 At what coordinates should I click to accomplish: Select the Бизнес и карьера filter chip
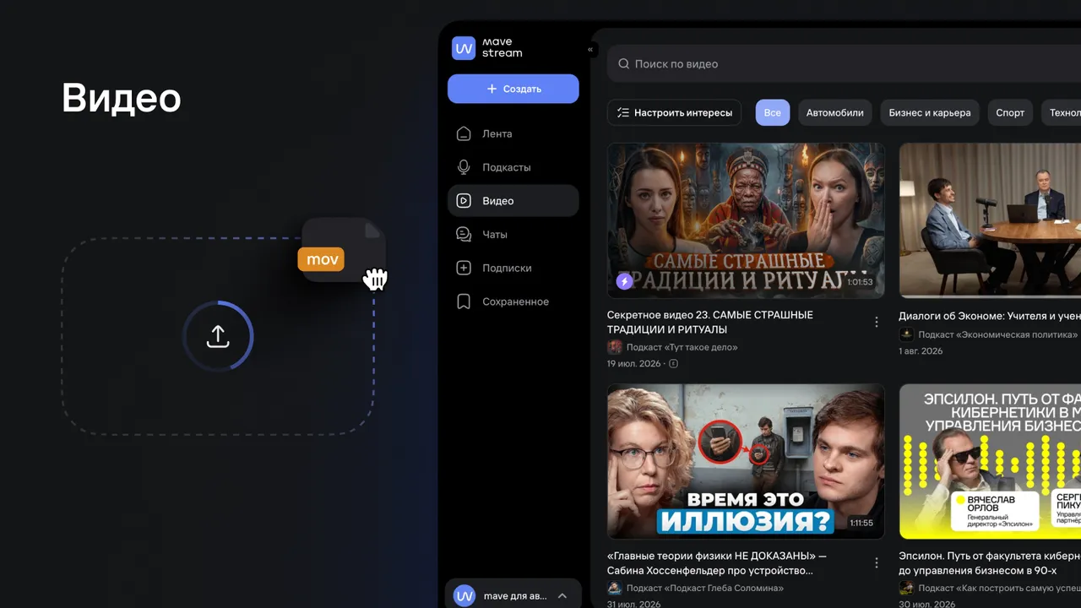(930, 112)
